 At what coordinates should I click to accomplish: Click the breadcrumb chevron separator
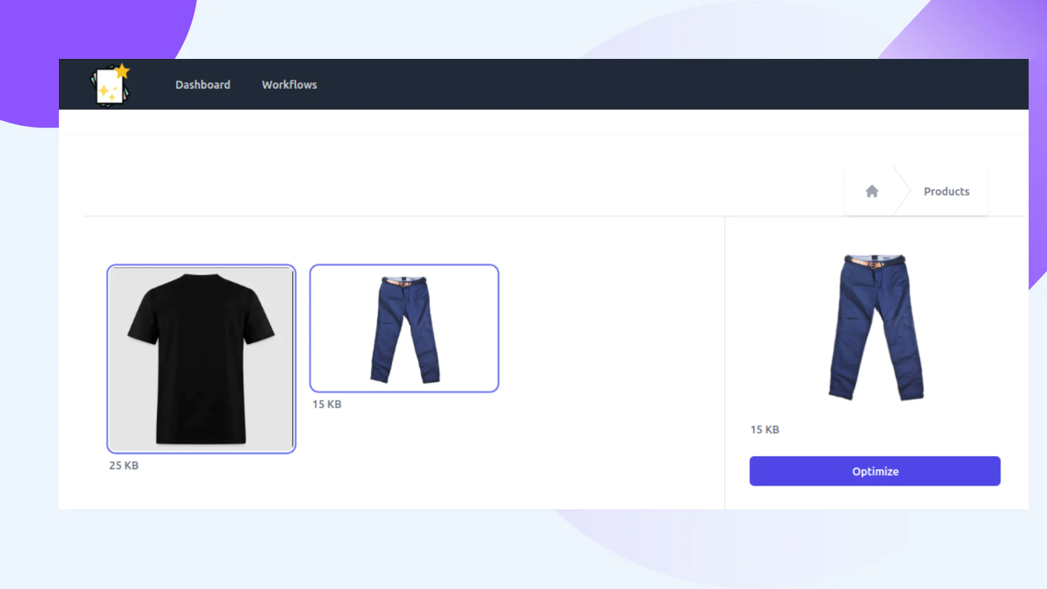click(902, 191)
